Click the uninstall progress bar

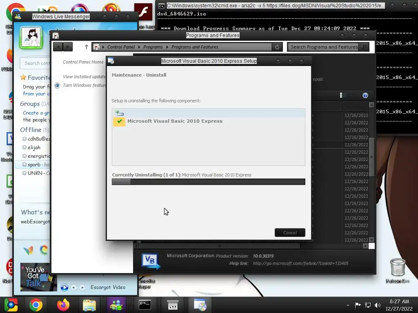(x=209, y=182)
